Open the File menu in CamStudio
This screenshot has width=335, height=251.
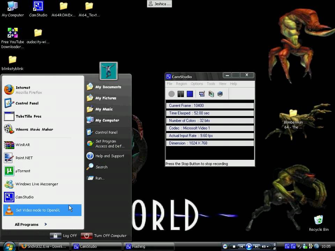170,84
